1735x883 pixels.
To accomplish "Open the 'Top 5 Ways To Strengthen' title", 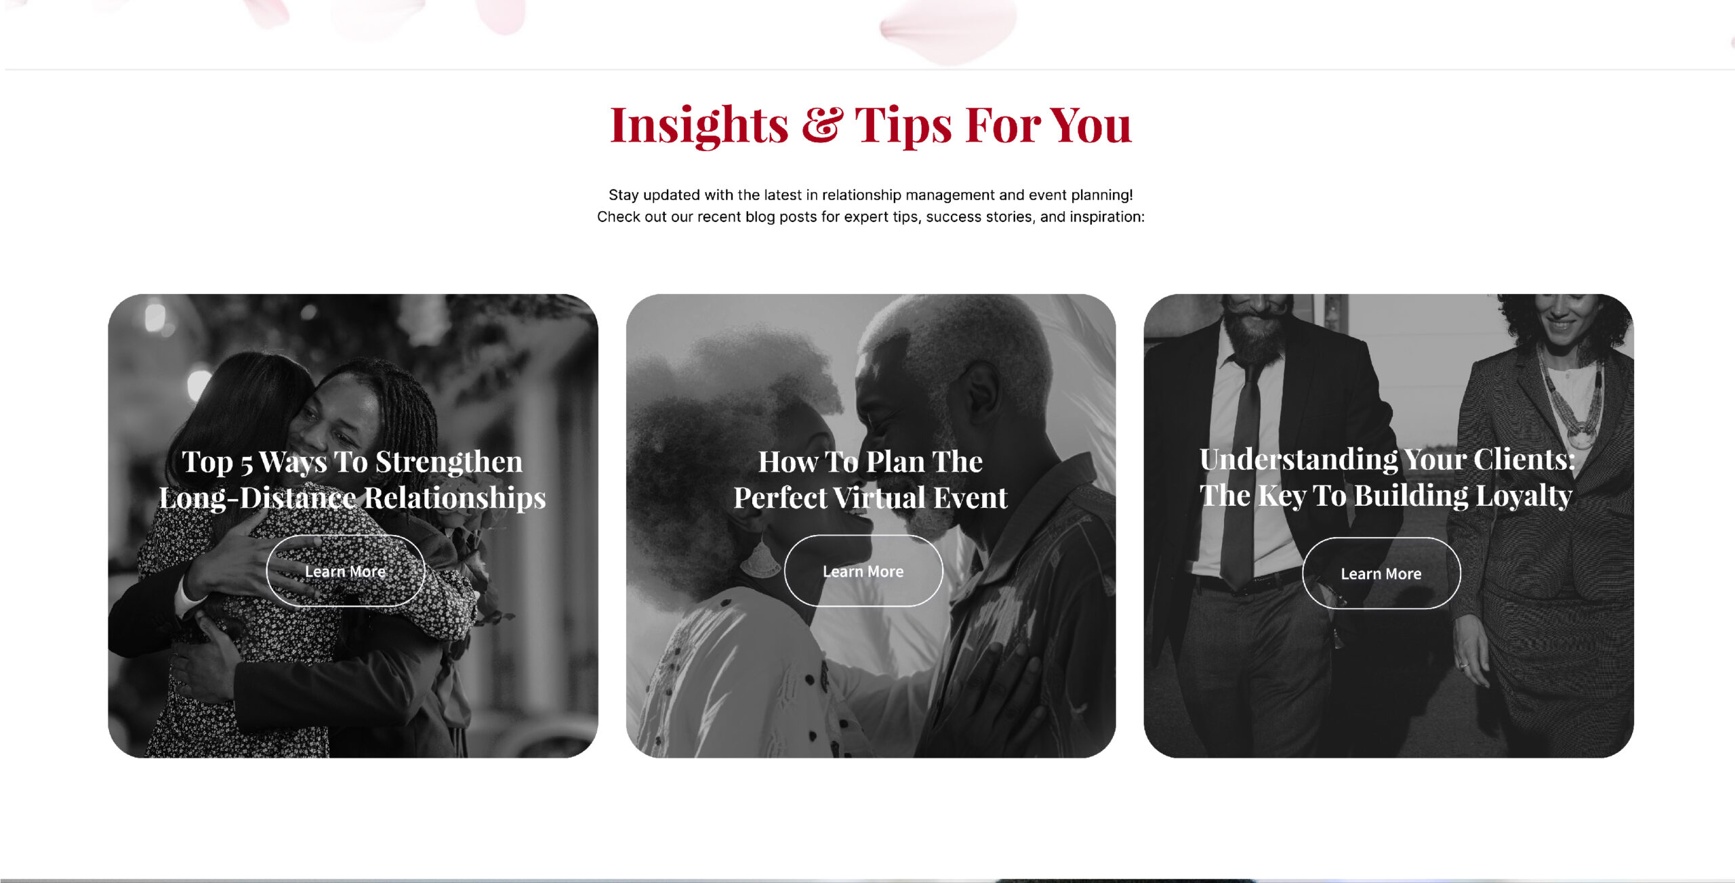I will (352, 479).
